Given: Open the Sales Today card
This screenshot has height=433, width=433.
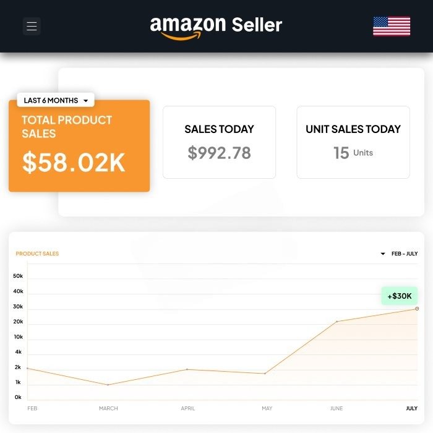Looking at the screenshot, I should pyautogui.click(x=219, y=142).
